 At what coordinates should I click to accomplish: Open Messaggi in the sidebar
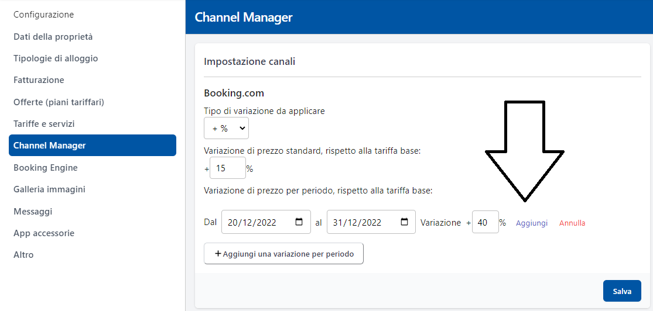click(x=33, y=211)
